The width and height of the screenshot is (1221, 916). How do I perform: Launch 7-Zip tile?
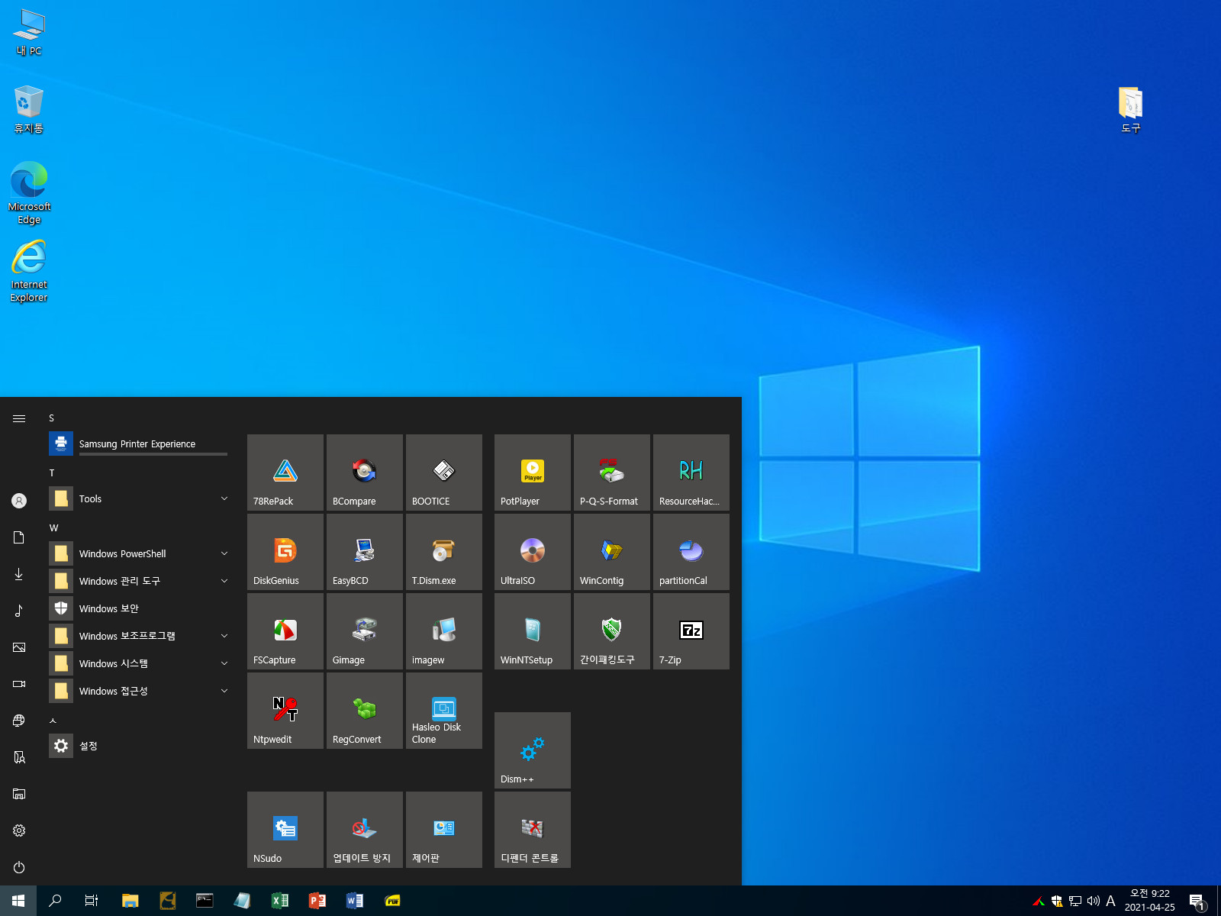pyautogui.click(x=691, y=631)
